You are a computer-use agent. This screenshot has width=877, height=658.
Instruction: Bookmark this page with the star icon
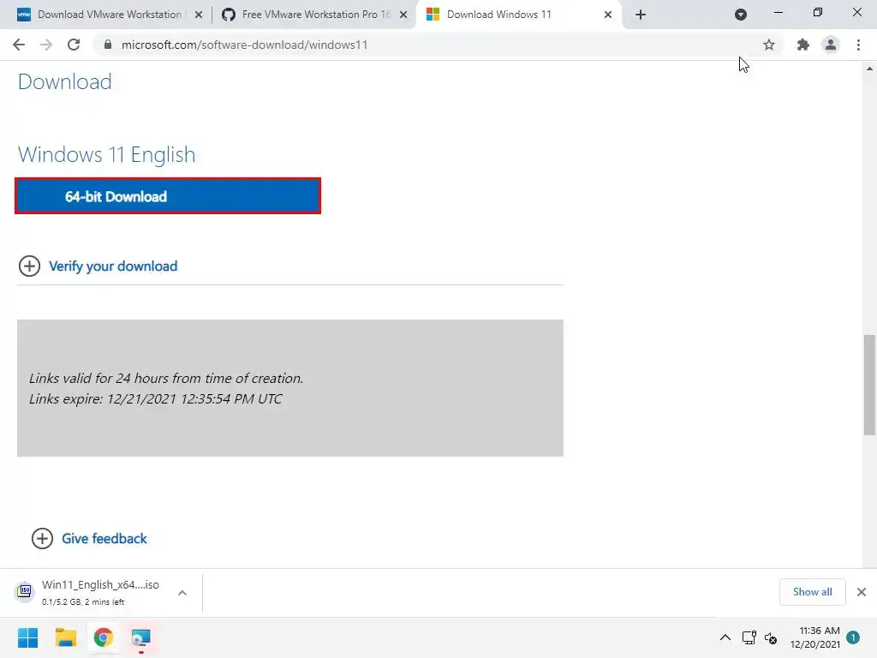(769, 45)
